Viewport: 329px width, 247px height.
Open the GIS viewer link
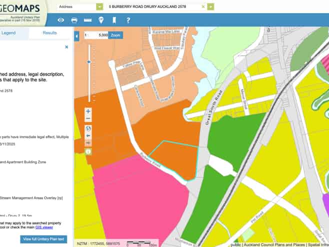point(43,226)
